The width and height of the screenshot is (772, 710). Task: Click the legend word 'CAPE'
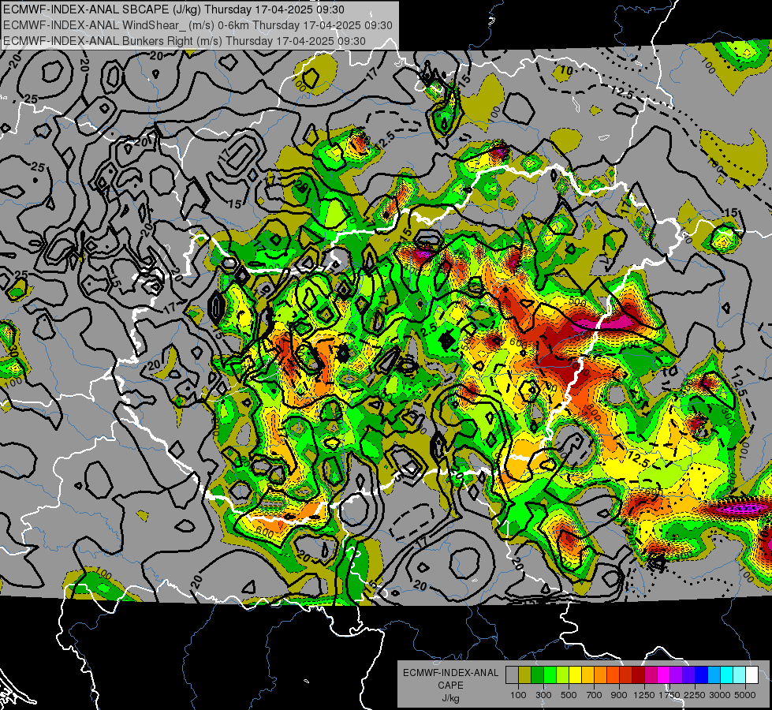tap(450, 685)
